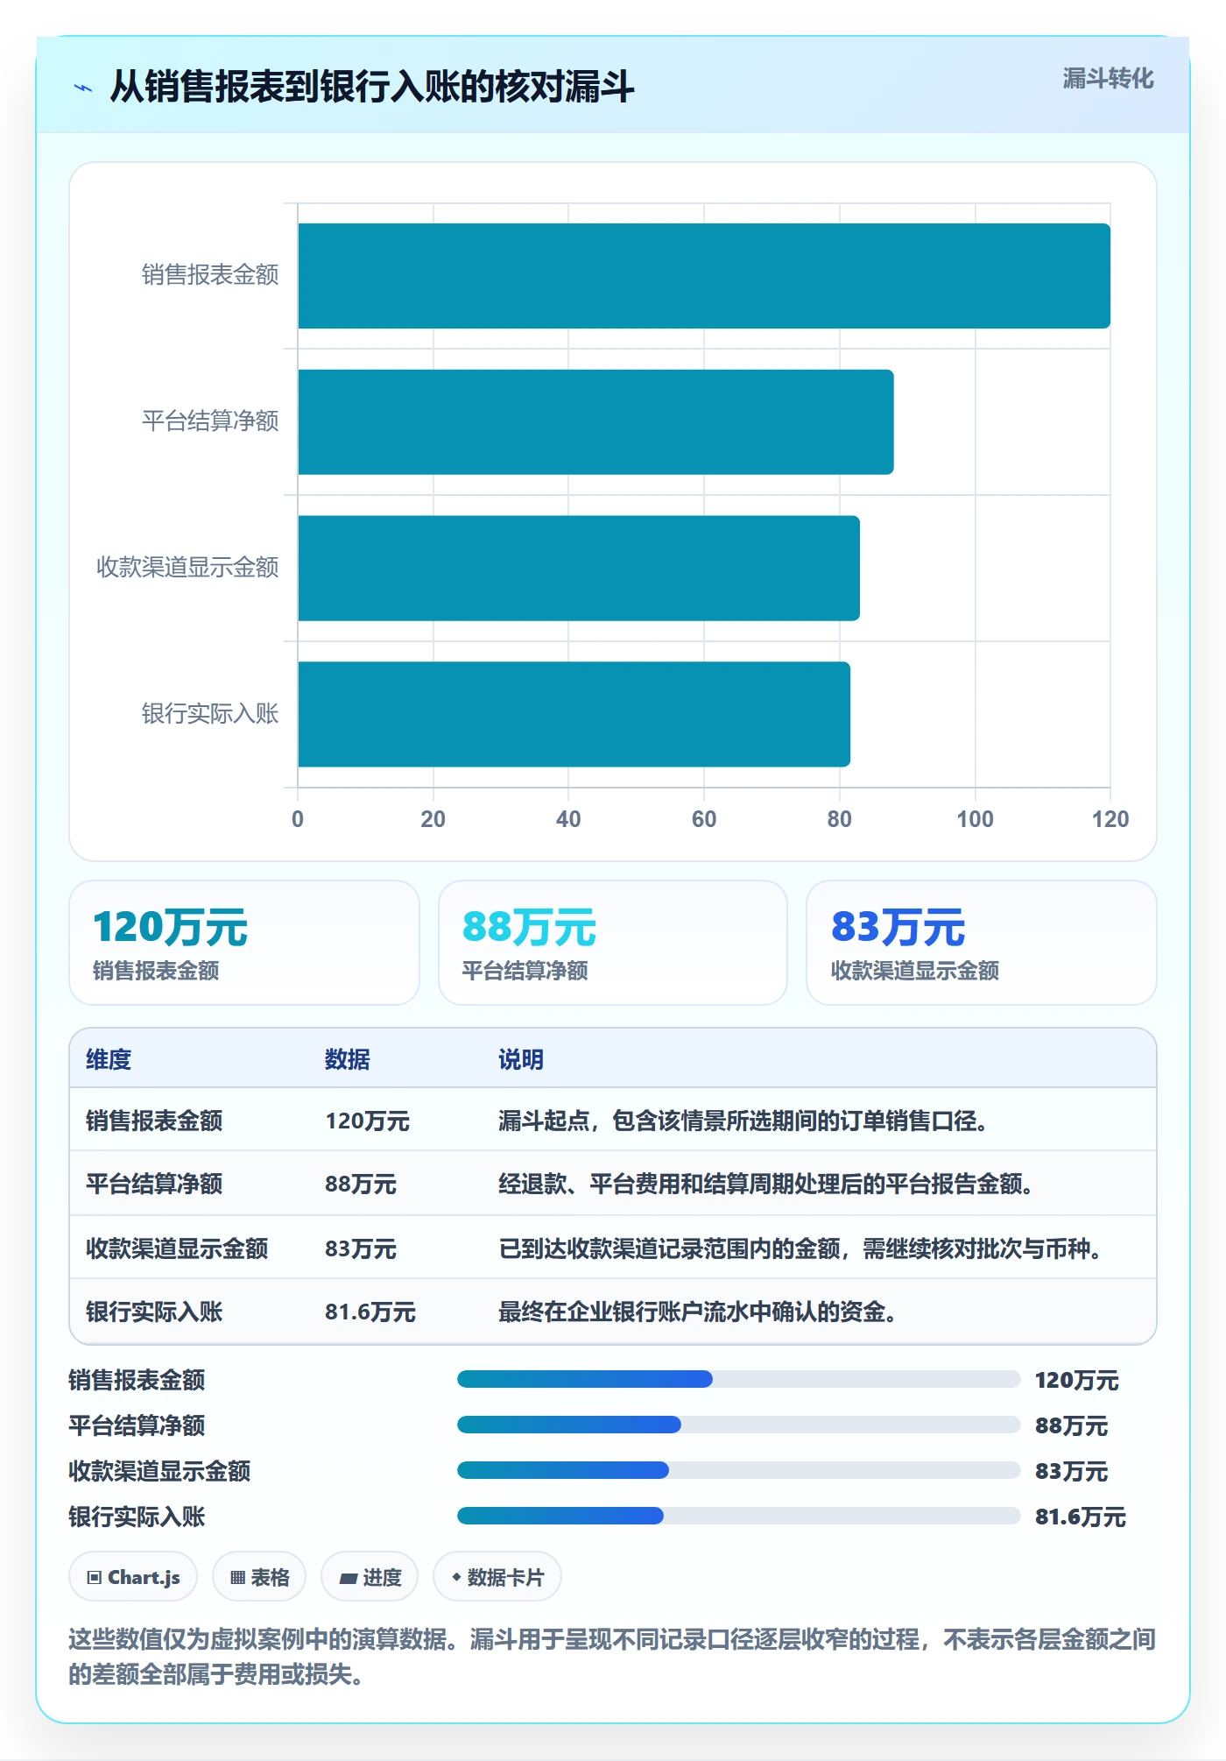Click the Chart.js chip icon
1226x1761 pixels.
[95, 1578]
